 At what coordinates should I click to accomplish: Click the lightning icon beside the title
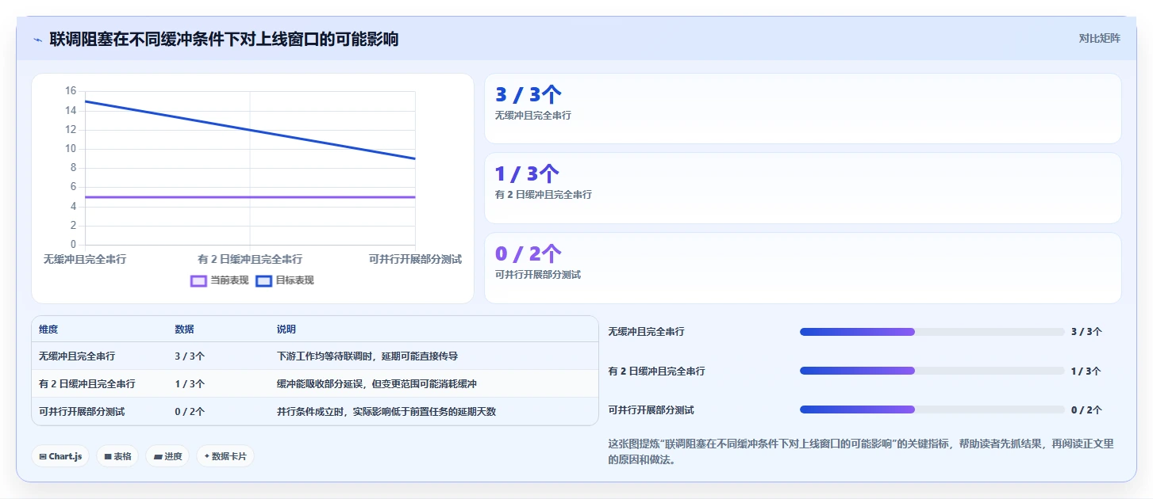[37, 40]
